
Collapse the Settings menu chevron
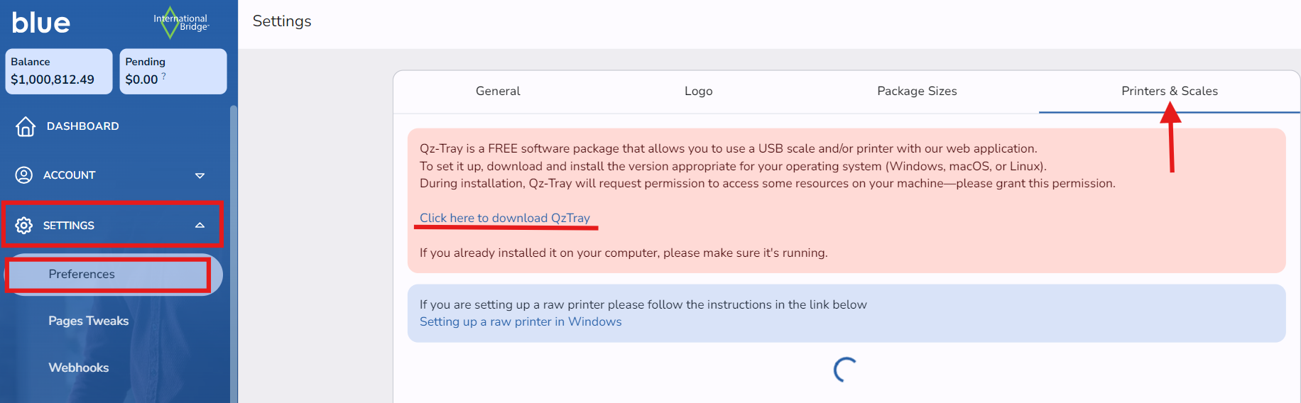pyautogui.click(x=200, y=226)
